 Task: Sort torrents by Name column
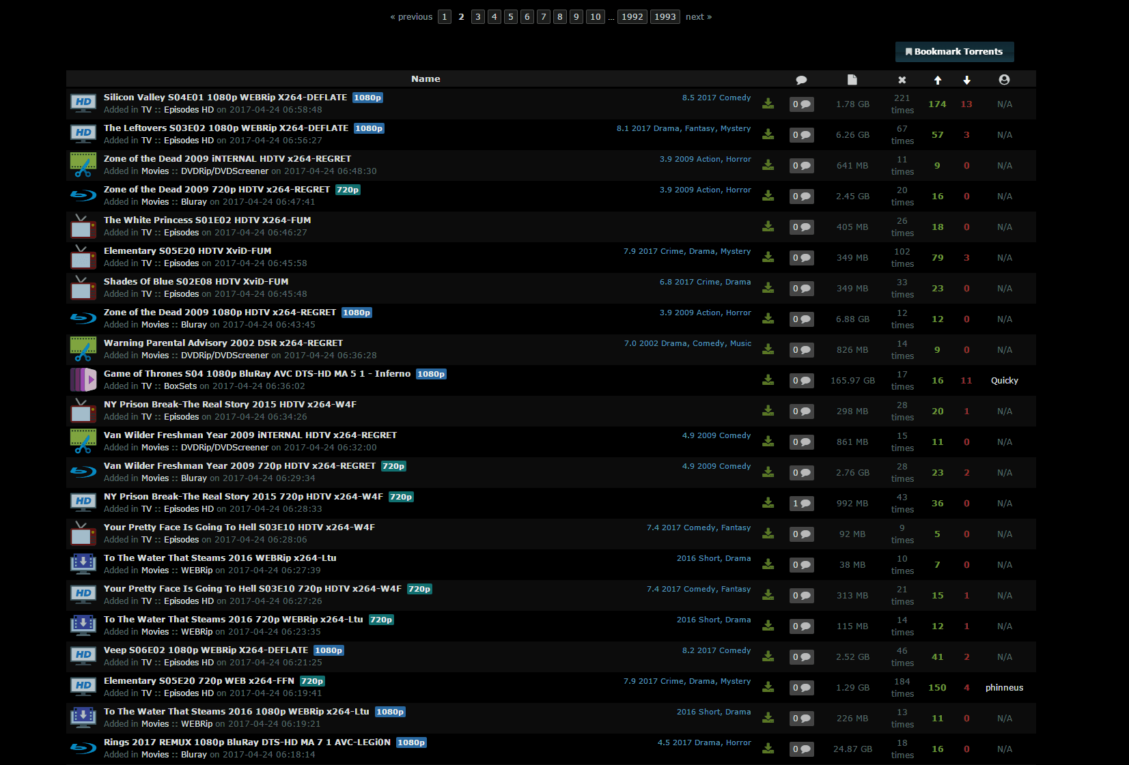(x=426, y=79)
